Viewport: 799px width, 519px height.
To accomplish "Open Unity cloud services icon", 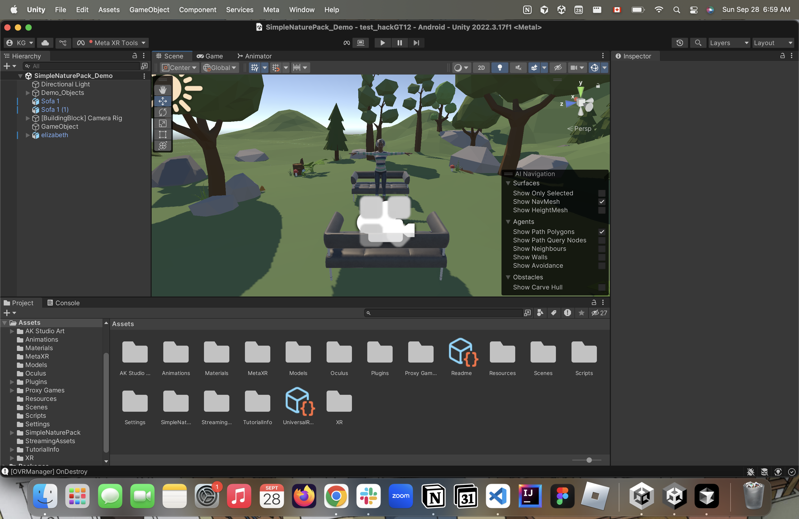I will pos(45,43).
